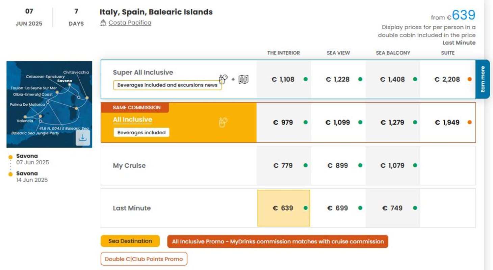
Task: Click the drinks icon in All Inclusive row
Action: [223, 122]
